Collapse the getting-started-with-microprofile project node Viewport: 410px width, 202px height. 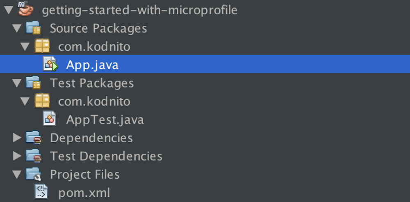tap(8, 10)
